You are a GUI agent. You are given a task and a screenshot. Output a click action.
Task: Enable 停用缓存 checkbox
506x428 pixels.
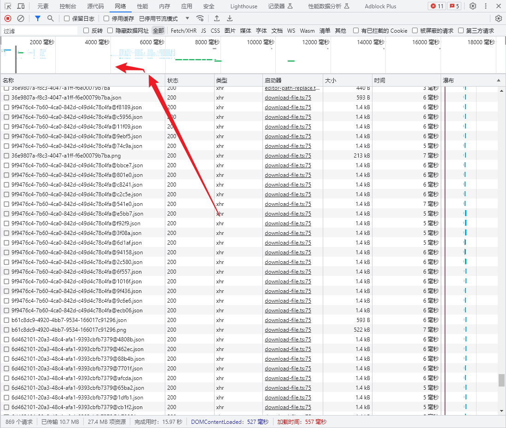click(106, 18)
